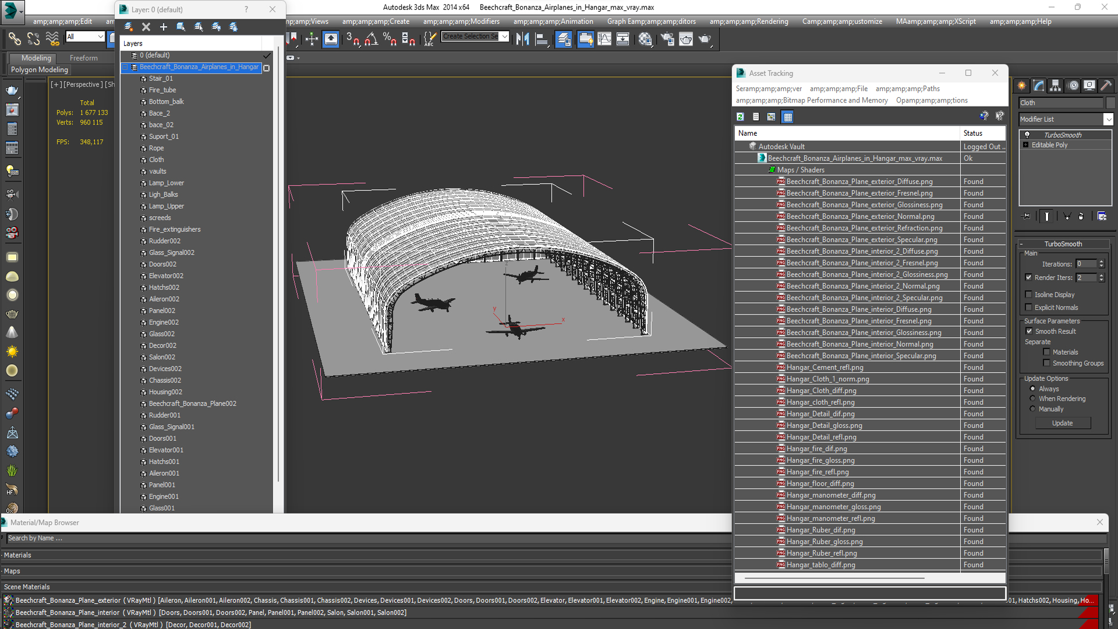Click object color swatch beside Cloth
The image size is (1118, 629).
click(x=1110, y=103)
